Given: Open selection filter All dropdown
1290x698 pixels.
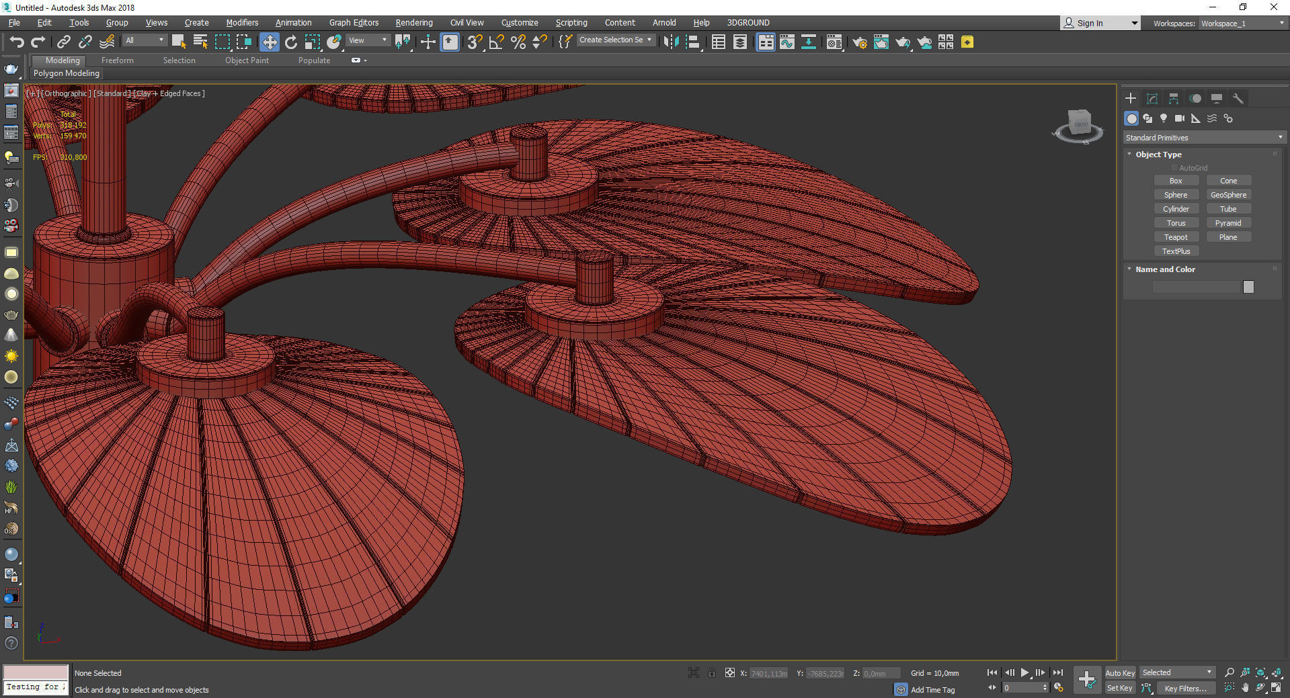Looking at the screenshot, I should tap(145, 40).
